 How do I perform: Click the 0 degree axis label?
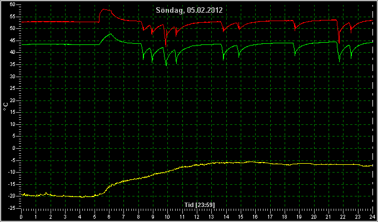pyautogui.click(x=14, y=148)
